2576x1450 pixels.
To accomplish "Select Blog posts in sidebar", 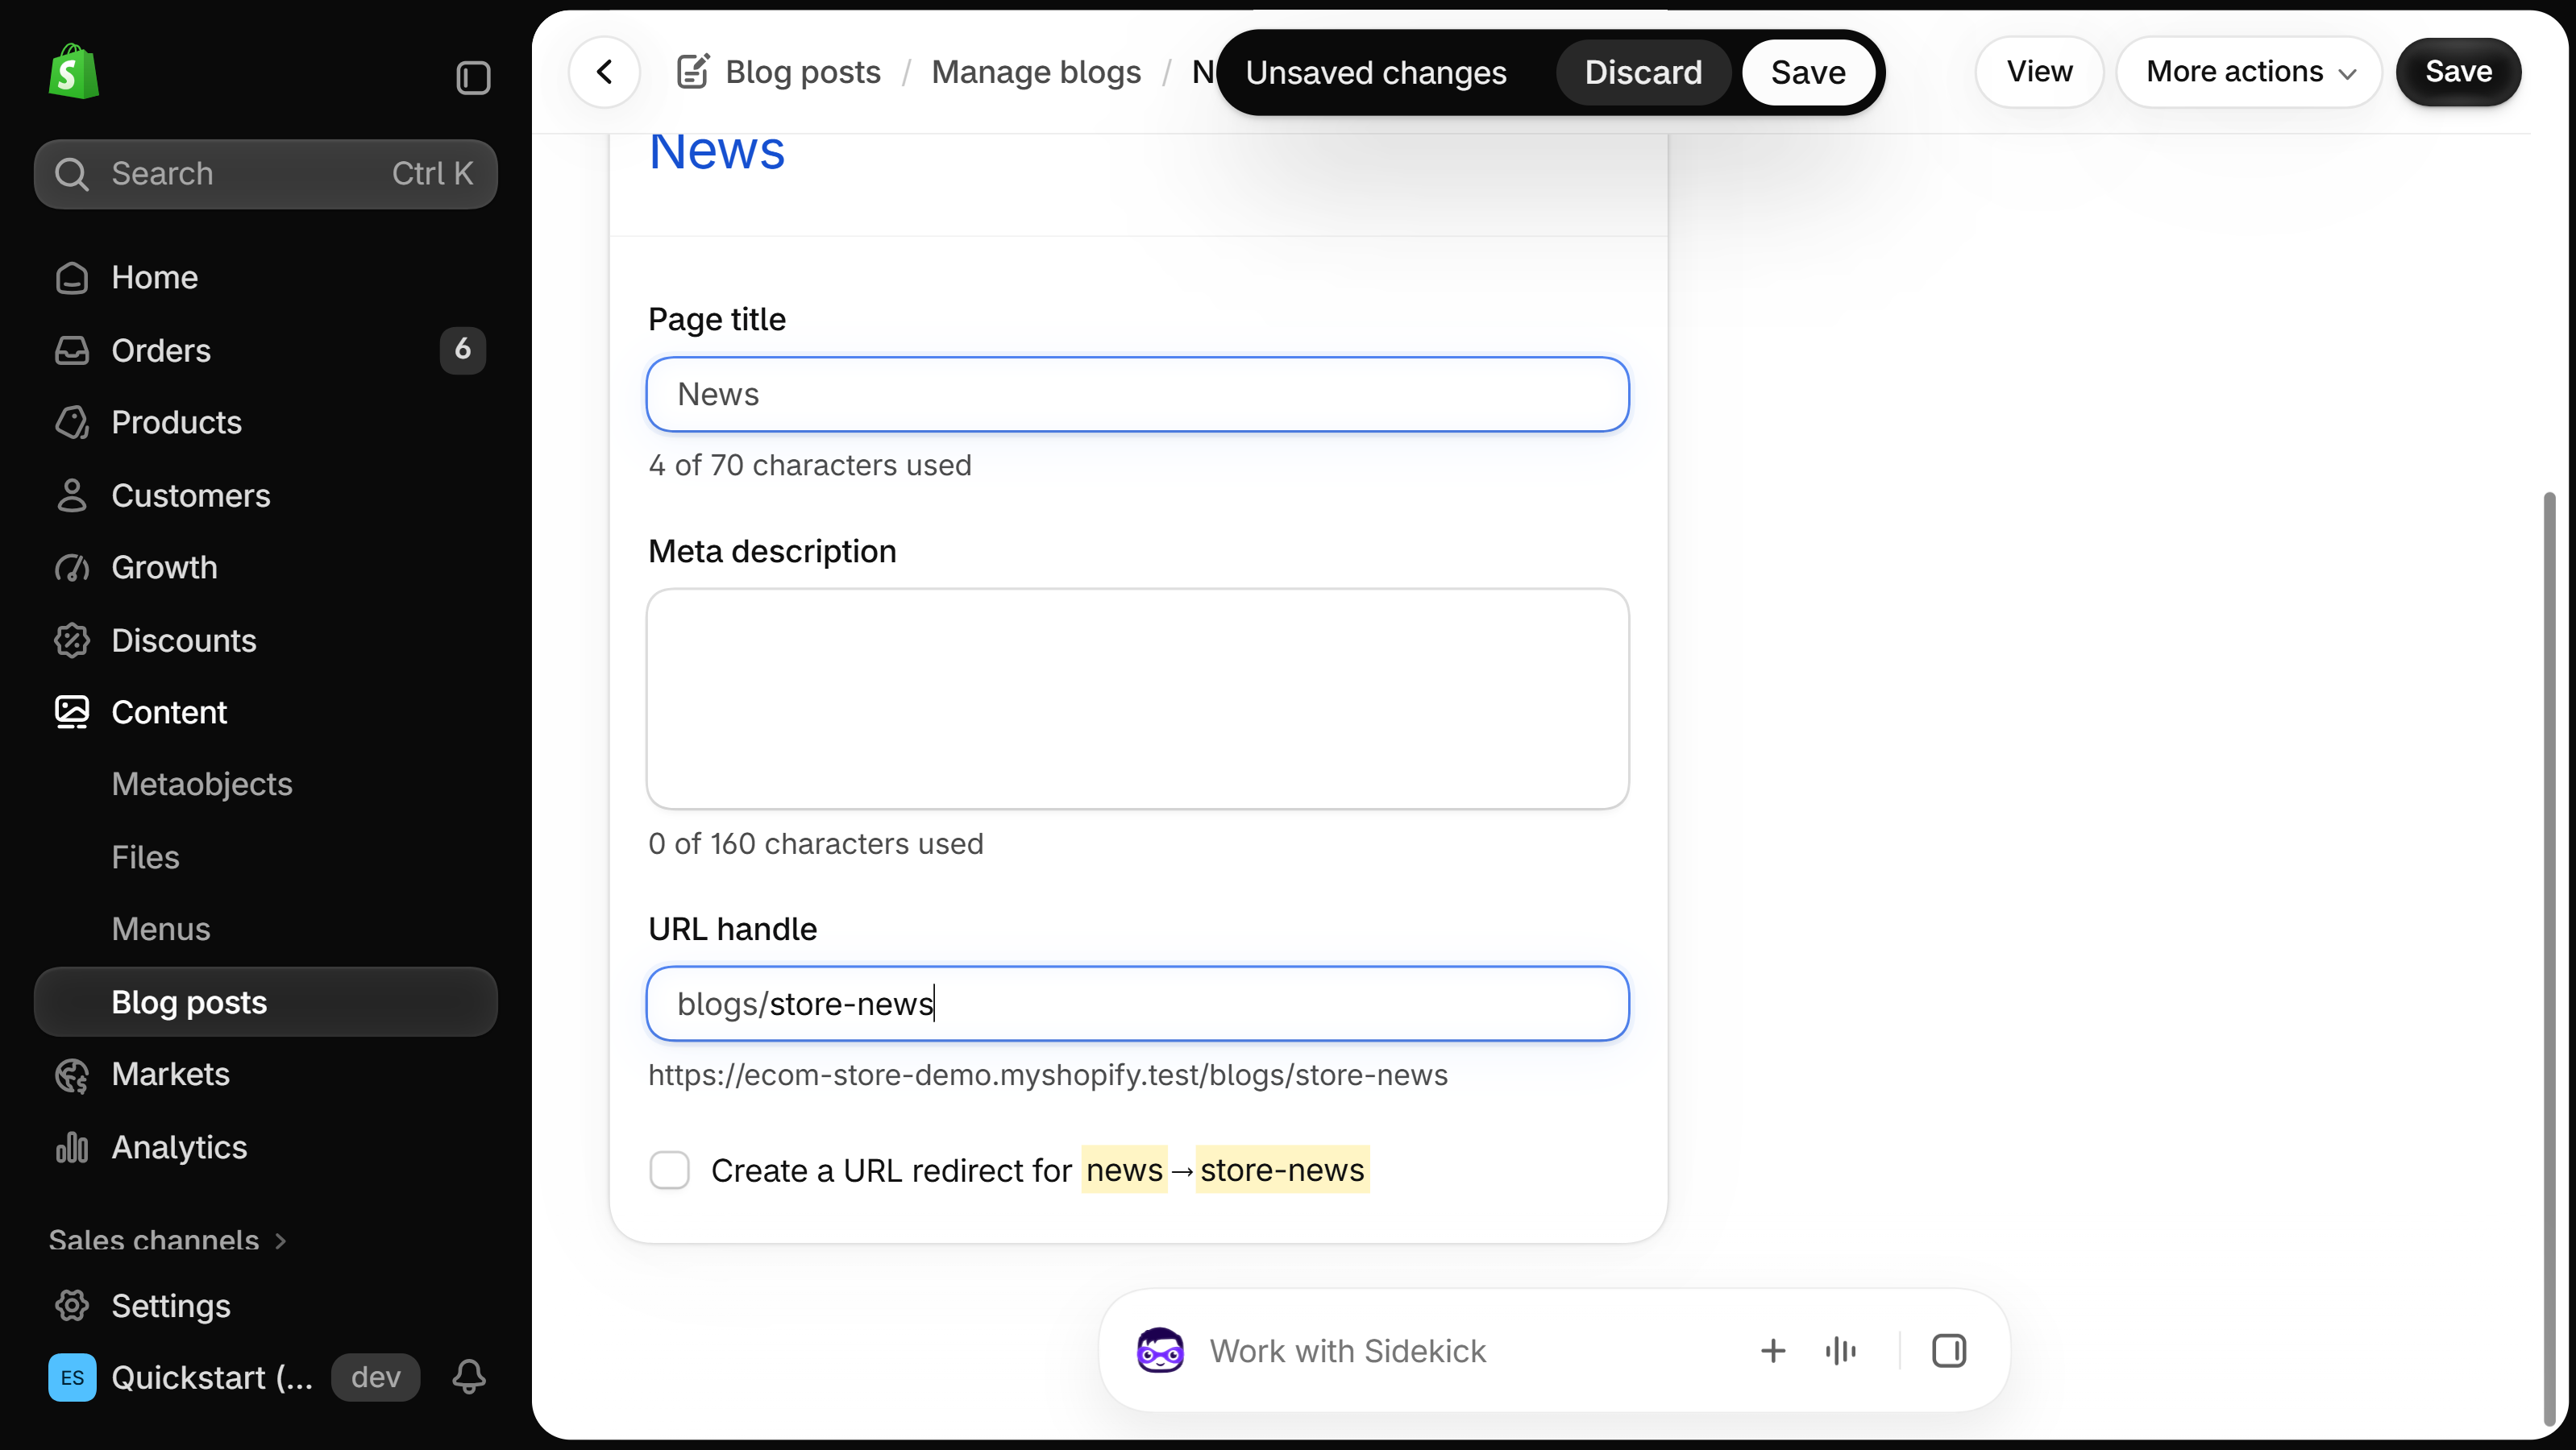I will pos(265,1002).
